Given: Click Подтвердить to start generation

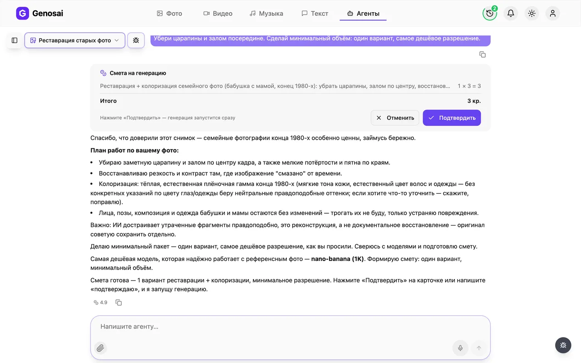Looking at the screenshot, I should 452,118.
